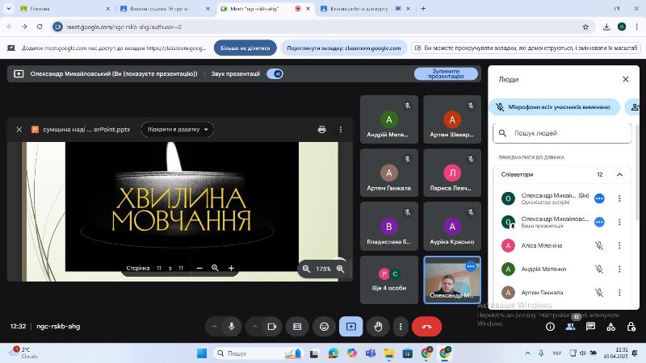Collapse the Співавтори section
Screen dimensions: 646x363
point(619,174)
